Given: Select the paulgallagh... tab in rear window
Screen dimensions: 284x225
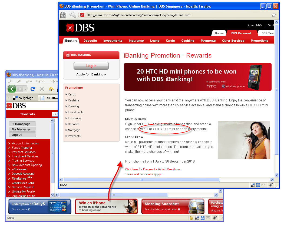Looking at the screenshot, I should 25,98.
